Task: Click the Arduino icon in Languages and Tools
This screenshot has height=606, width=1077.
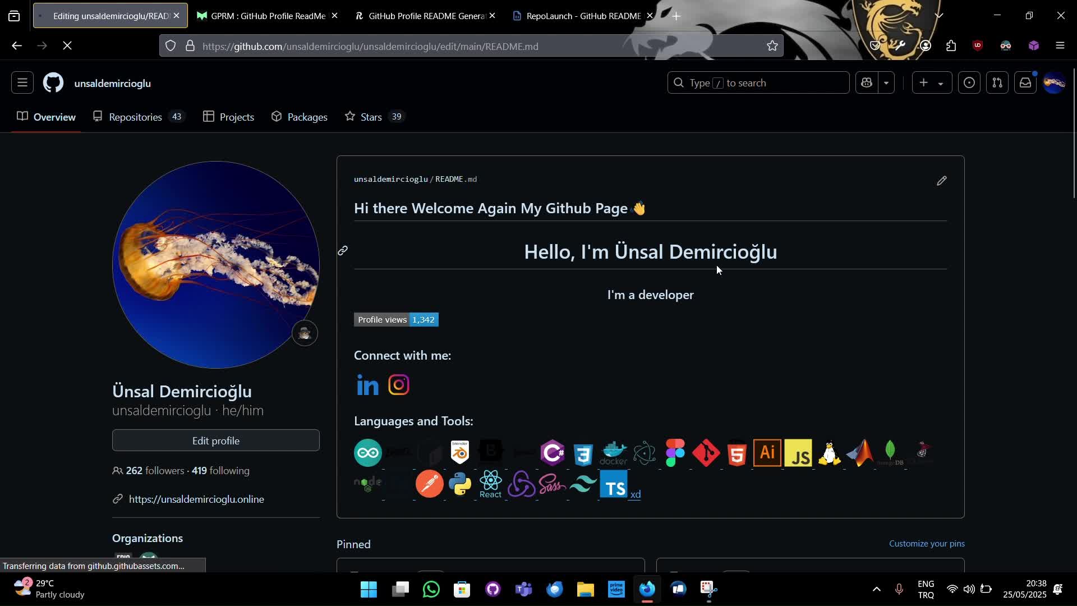Action: [x=368, y=453]
